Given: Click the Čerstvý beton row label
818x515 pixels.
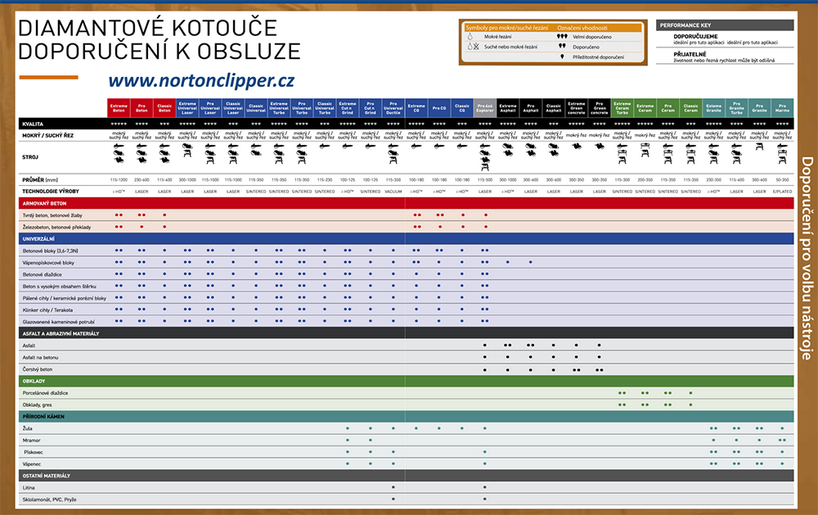Looking at the screenshot, I should 38,369.
